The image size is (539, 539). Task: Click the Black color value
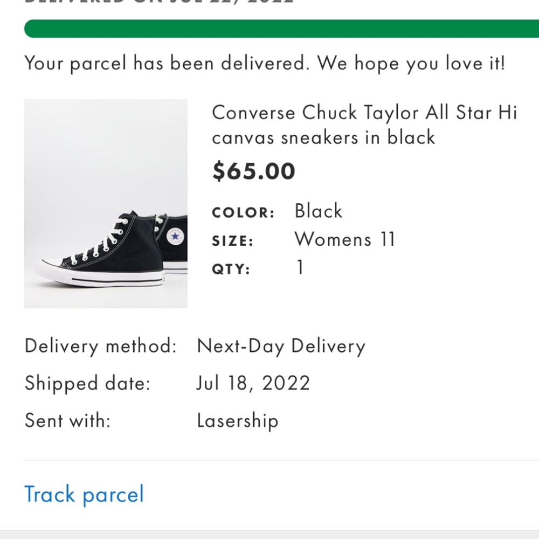click(x=318, y=211)
